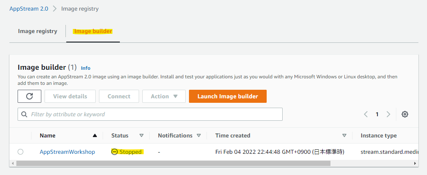Focus the filter by attribute field
This screenshot has height=175, width=427.
coord(150,114)
